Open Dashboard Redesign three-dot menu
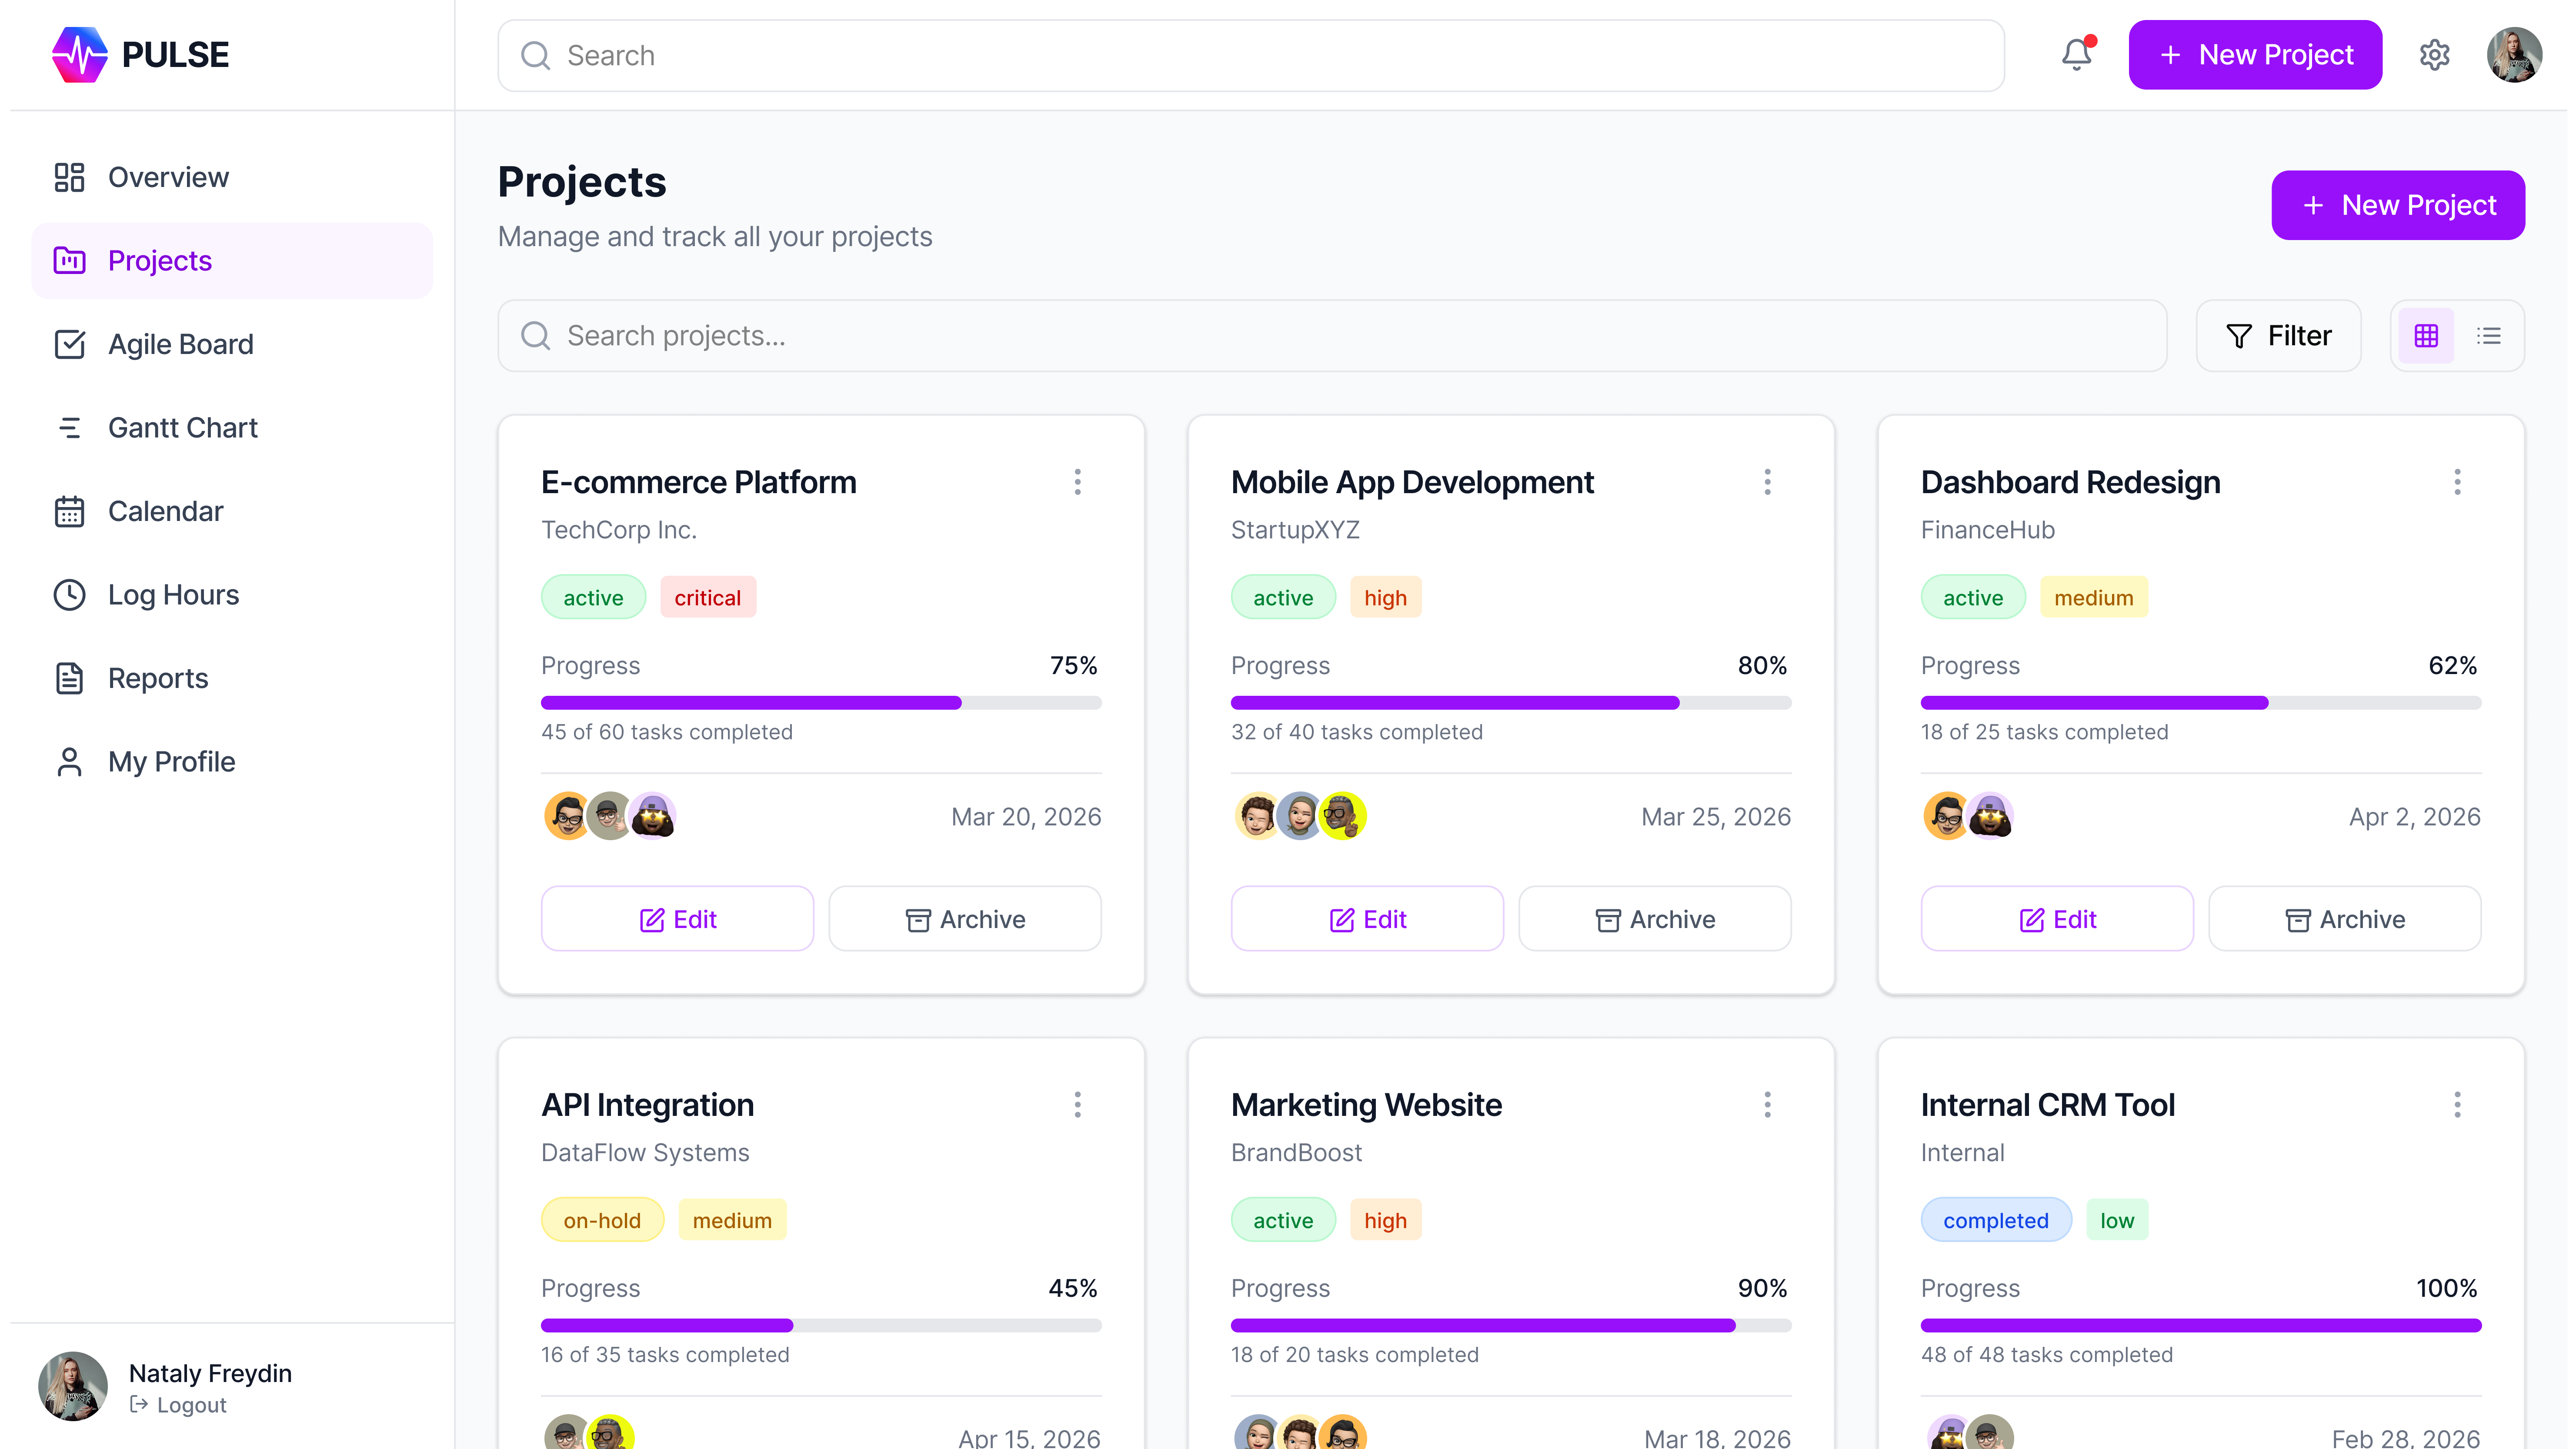Viewport: 2576px width, 1449px height. click(2457, 482)
